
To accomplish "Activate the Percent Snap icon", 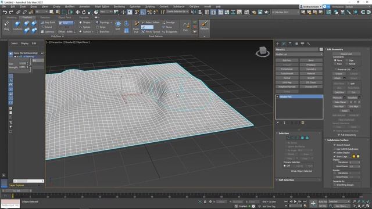I will pyautogui.click(x=149, y=12).
